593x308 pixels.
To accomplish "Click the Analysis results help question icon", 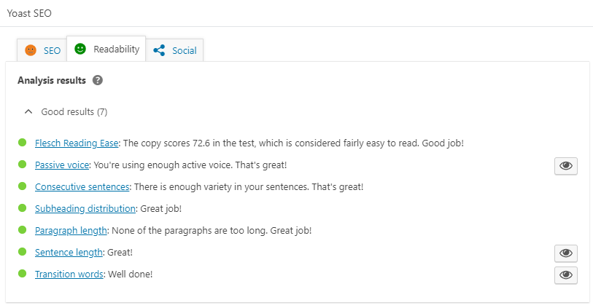I will pos(98,80).
